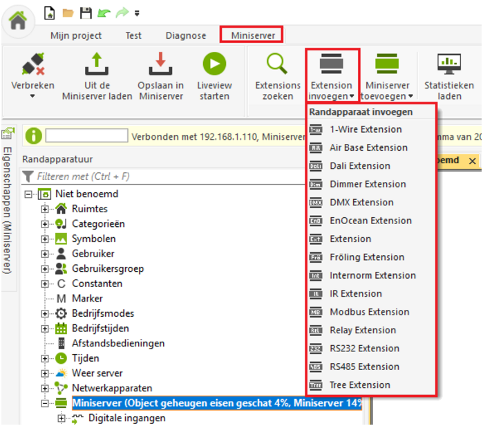Switch to the Diagnose tab
Viewport: 483px width, 435px height.
pyautogui.click(x=185, y=35)
